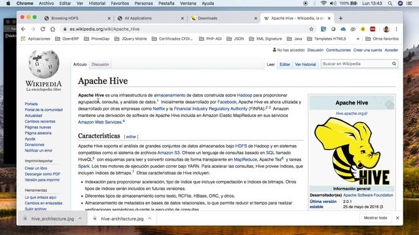Open the Siri icon in menu bar
Image resolution: width=419 pixels, height=235 pixels.
(400, 3)
